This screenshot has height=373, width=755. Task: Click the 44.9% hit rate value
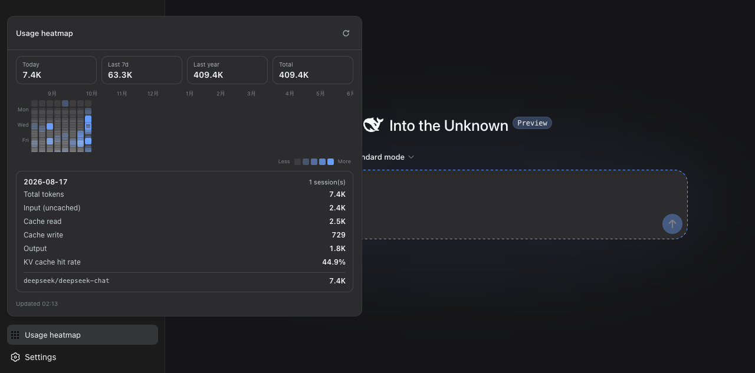pos(334,262)
